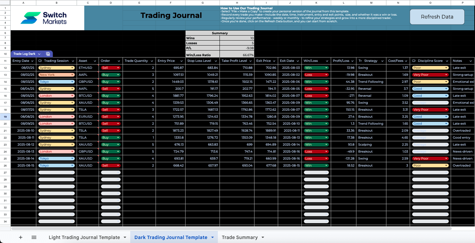Open the Trade Summary tab options arrow
This screenshot has height=243, width=475.
pos(263,237)
